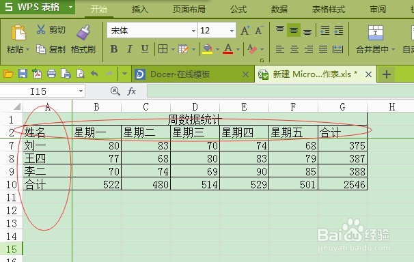Open the 表格样式 ribbon tab
The height and width of the screenshot is (262, 414).
(x=329, y=10)
